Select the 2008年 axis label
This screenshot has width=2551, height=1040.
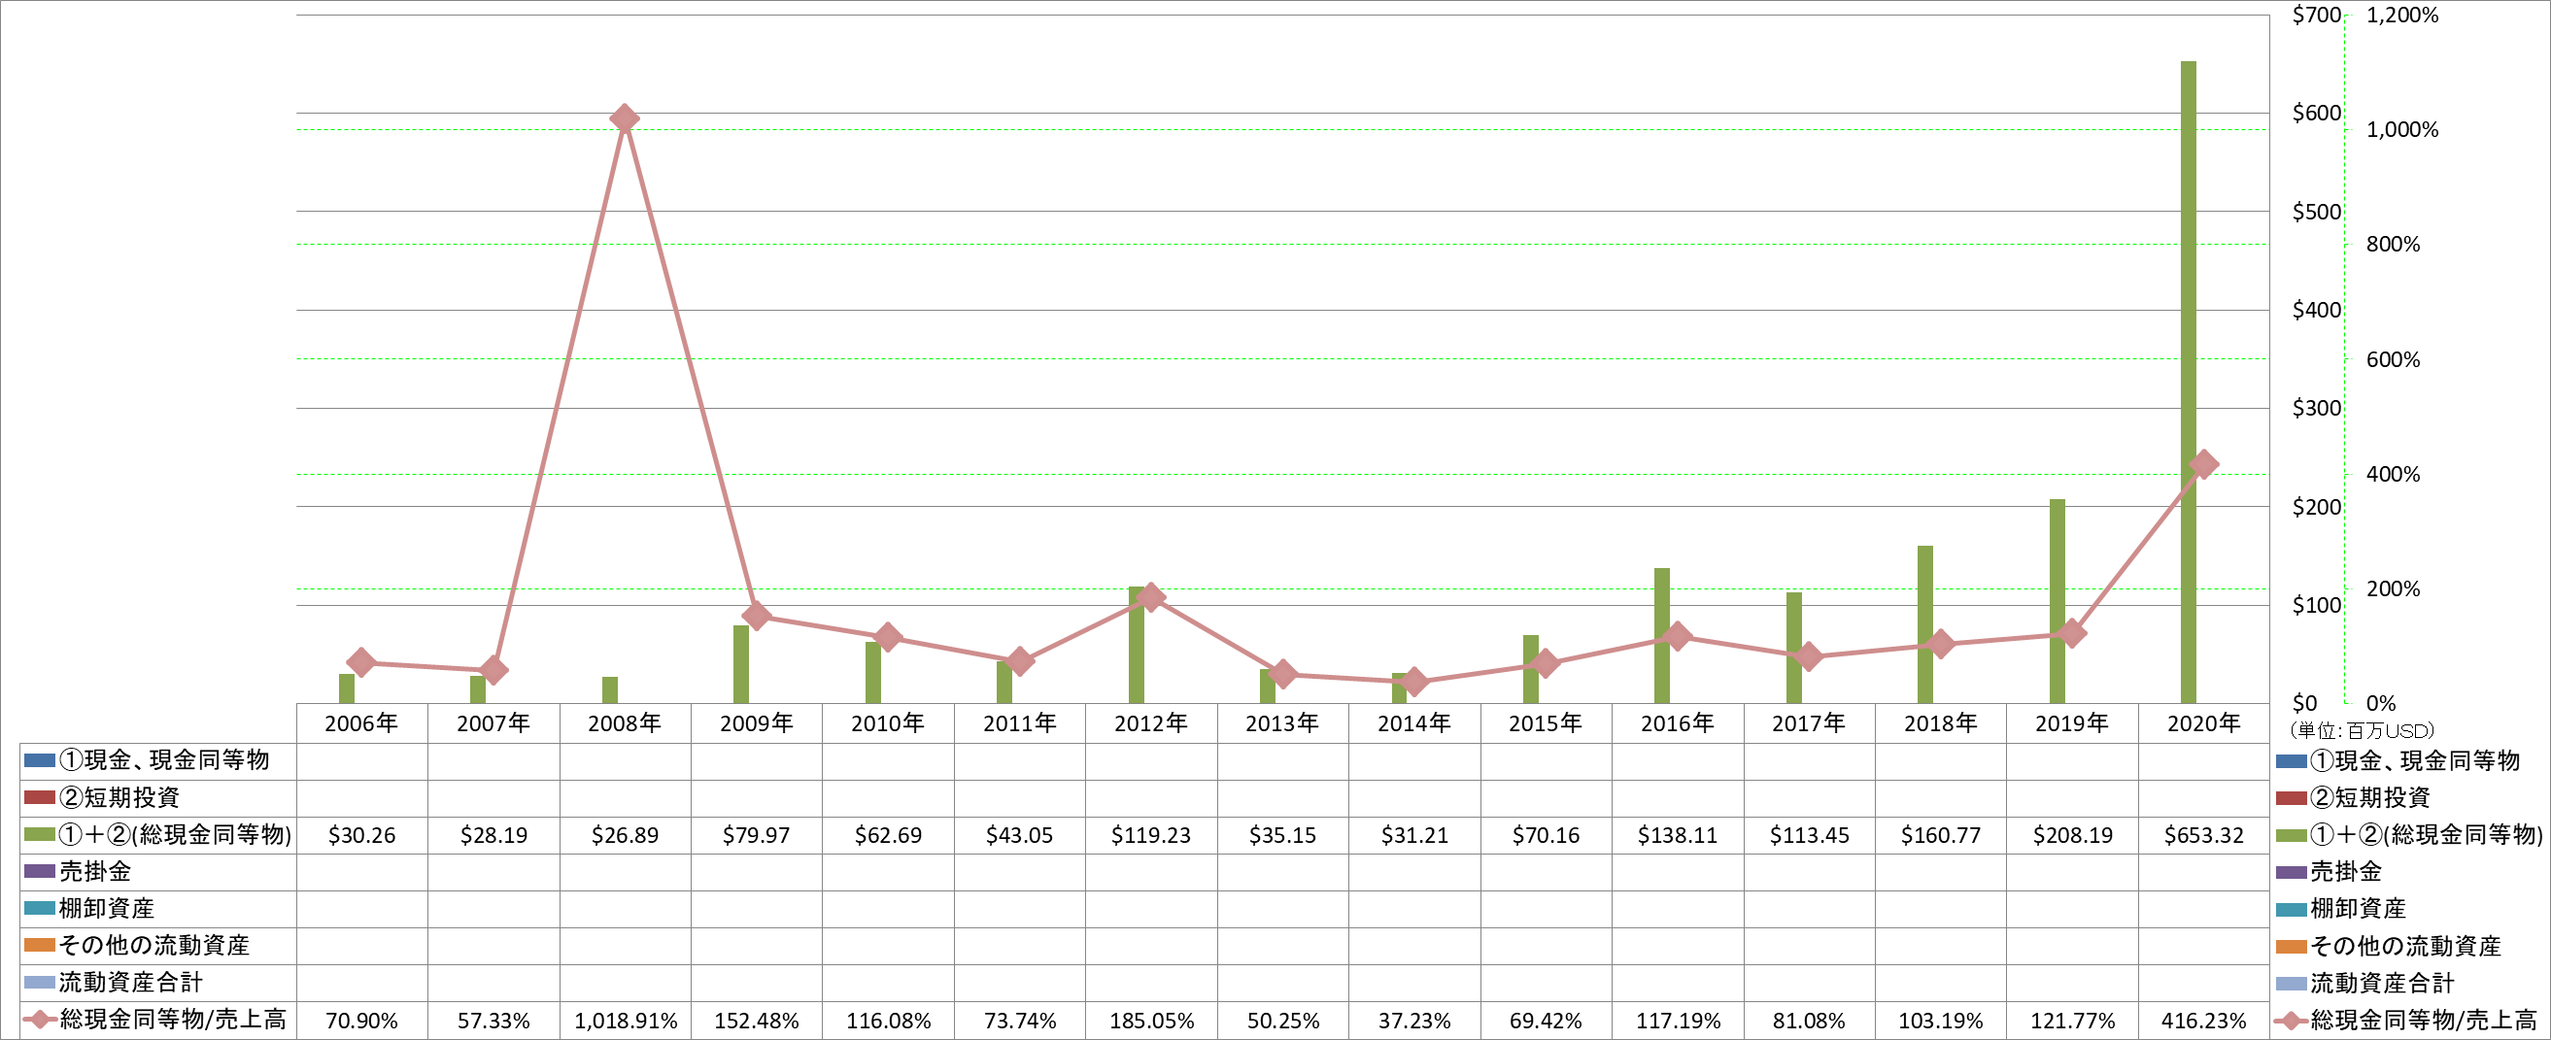click(x=625, y=723)
